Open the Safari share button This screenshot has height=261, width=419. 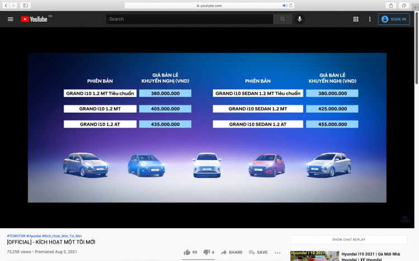pos(391,6)
